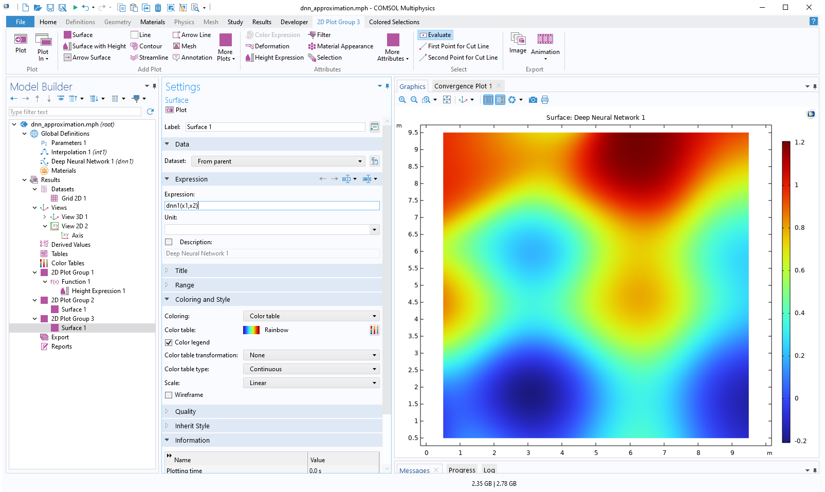Switch to the Convergence Plot 1 tab
This screenshot has width=825, height=492.
click(463, 86)
